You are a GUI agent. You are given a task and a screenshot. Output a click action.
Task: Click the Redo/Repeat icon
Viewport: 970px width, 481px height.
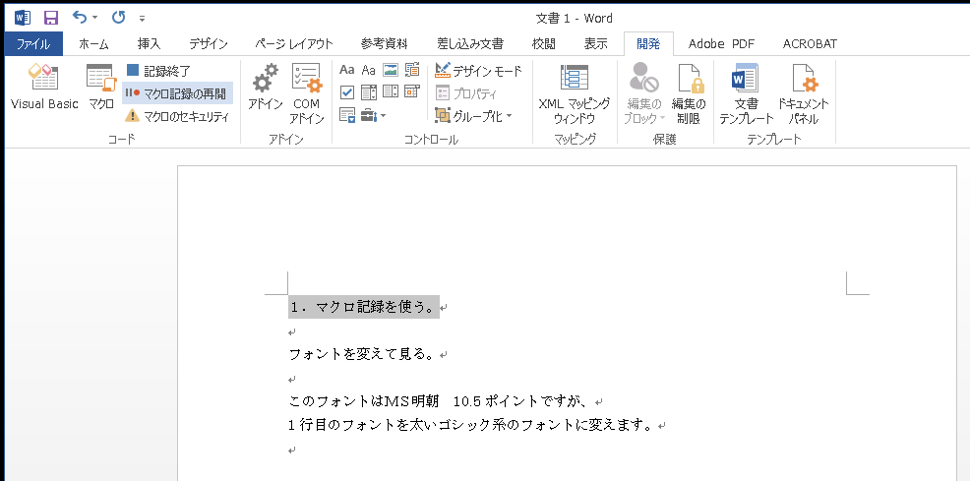coord(118,18)
